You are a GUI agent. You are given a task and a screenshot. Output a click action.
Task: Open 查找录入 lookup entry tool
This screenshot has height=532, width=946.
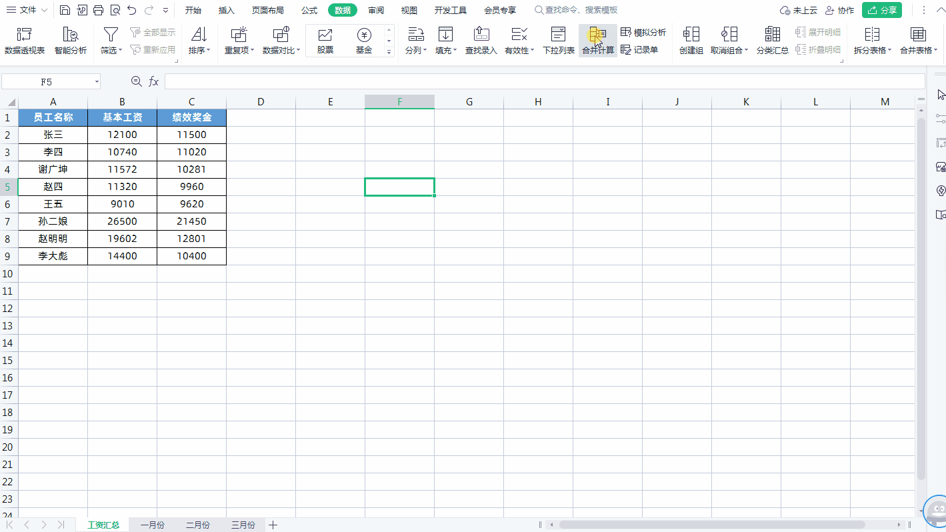coord(481,41)
